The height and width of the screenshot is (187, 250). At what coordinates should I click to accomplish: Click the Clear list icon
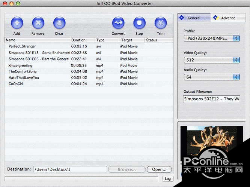(59, 23)
